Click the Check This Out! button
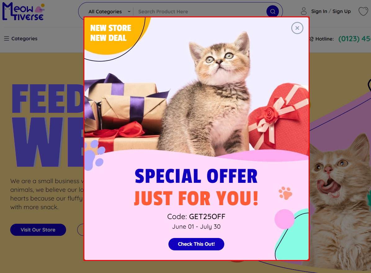The height and width of the screenshot is (273, 371). coord(196,244)
